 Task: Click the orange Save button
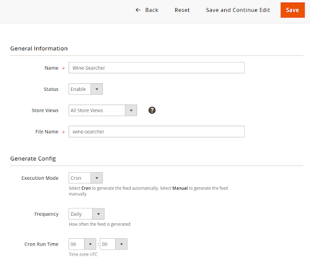[292, 10]
